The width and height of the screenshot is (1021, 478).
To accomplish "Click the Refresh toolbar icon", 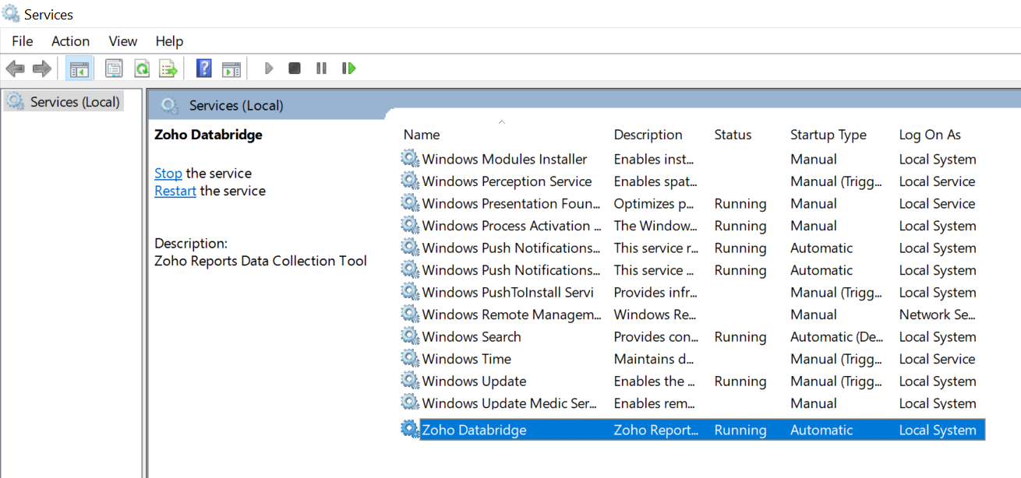I will [142, 69].
